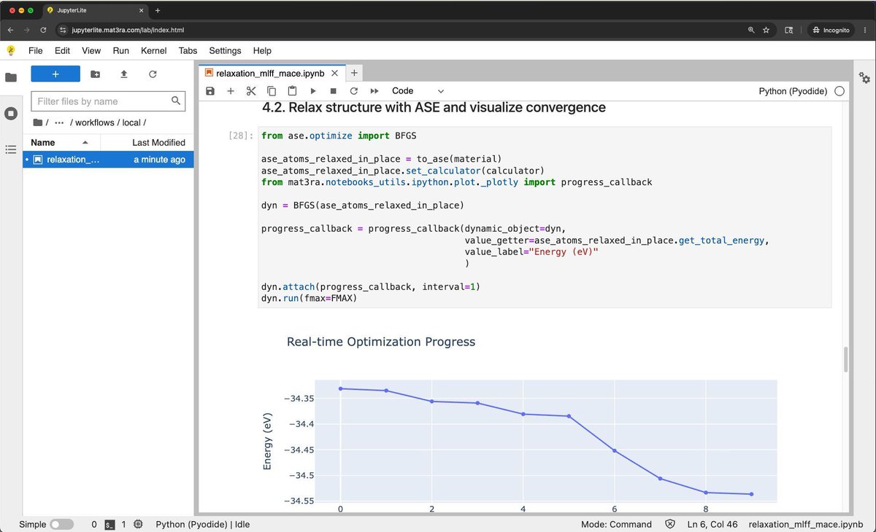Click the JupyterLite logo icon
Image resolution: width=876 pixels, height=532 pixels.
(11, 50)
